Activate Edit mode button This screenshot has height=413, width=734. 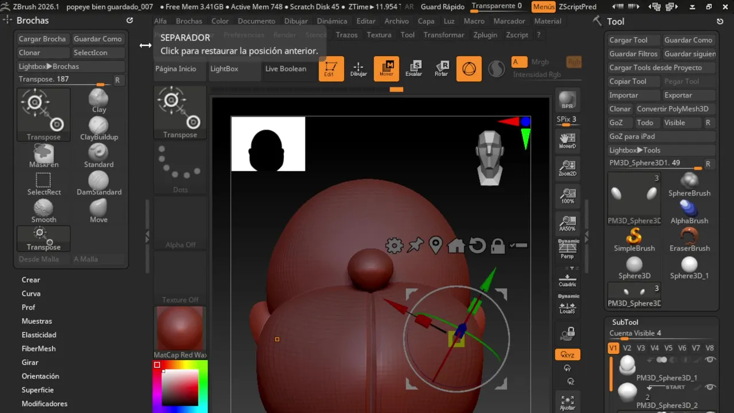(x=331, y=69)
